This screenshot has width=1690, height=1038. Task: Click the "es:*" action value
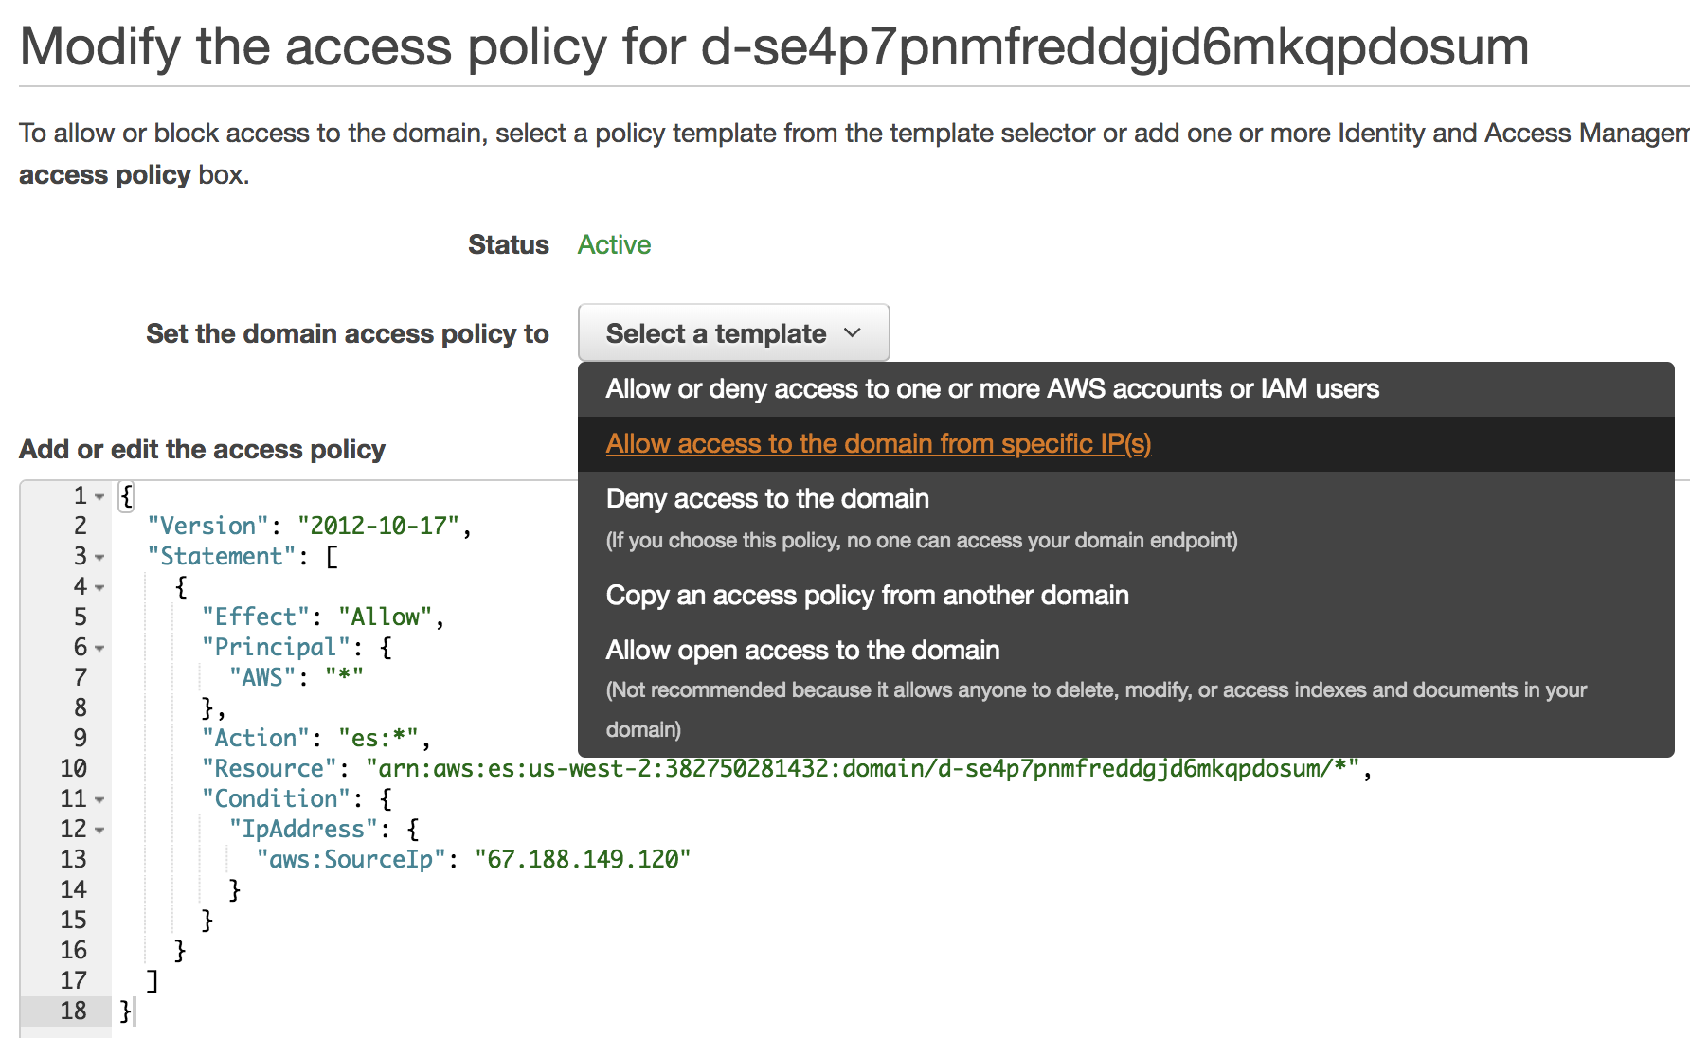click(379, 738)
